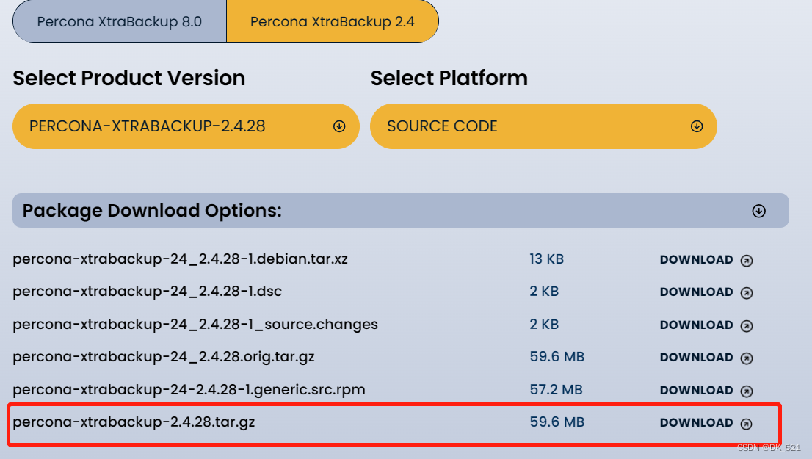
Task: Click the percona-xtrabackup-24_2.4.28-1.dsc filename
Action: 147,292
